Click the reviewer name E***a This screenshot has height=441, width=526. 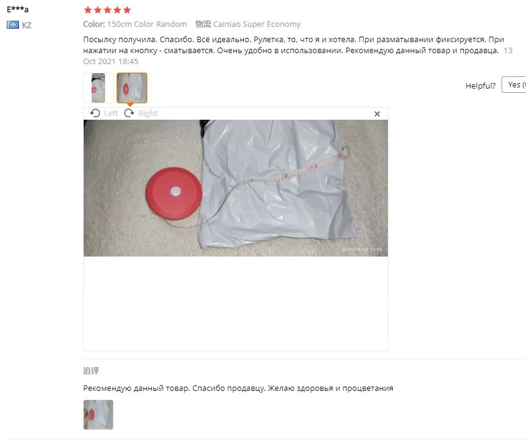(18, 9)
